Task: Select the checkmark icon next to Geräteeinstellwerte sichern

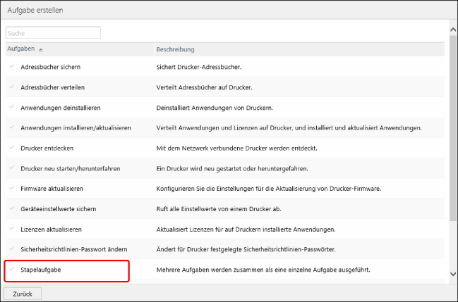Action: click(x=11, y=209)
